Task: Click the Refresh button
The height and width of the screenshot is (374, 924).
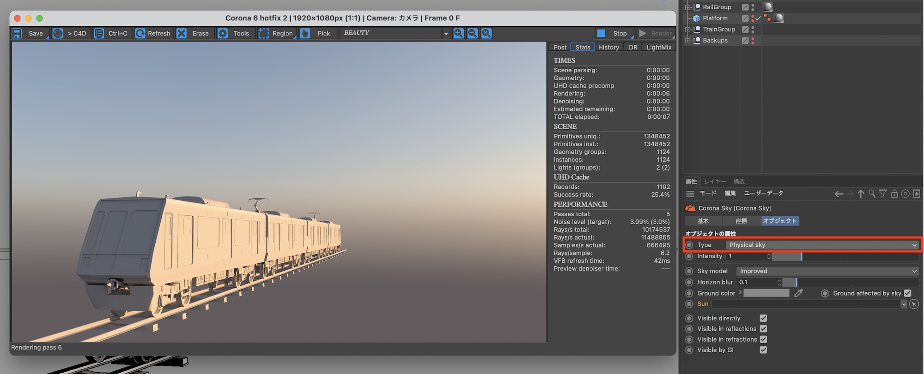Action: coord(153,33)
